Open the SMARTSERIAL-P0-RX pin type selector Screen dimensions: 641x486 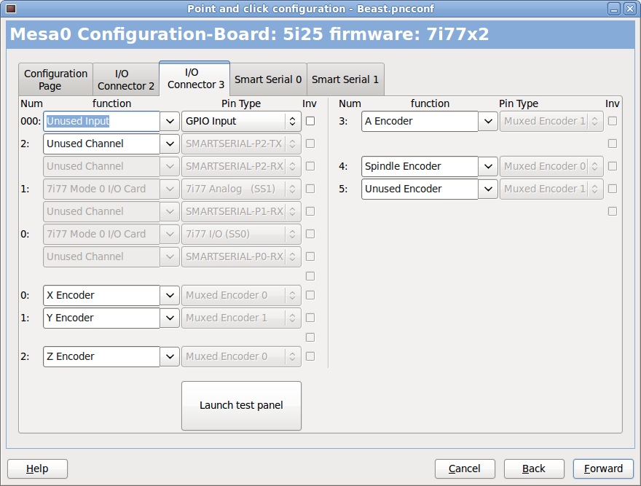[241, 256]
